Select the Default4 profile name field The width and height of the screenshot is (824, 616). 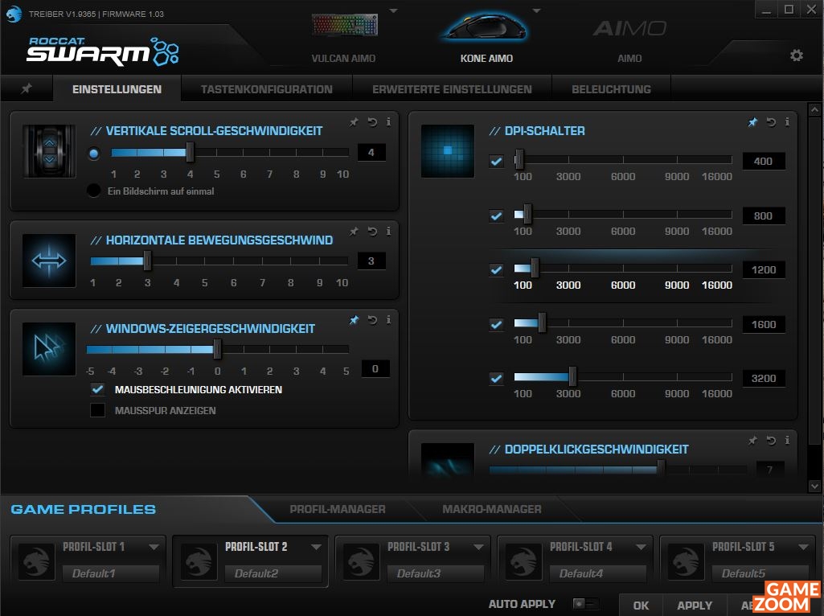point(597,573)
